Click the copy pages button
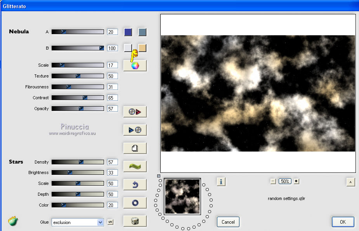 (x=135, y=148)
